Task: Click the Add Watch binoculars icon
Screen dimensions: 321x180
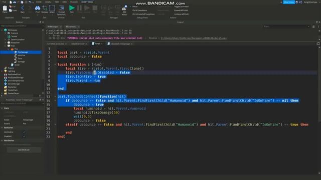Action: click(124, 8)
